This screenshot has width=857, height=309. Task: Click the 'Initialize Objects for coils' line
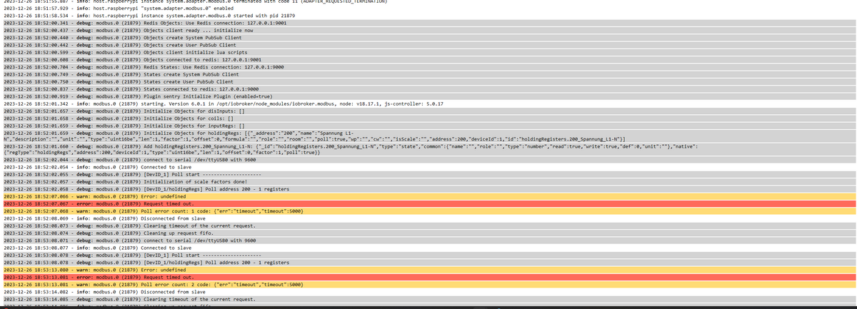(428, 118)
